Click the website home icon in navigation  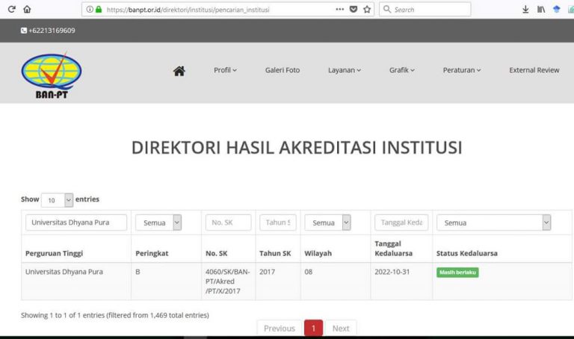179,71
